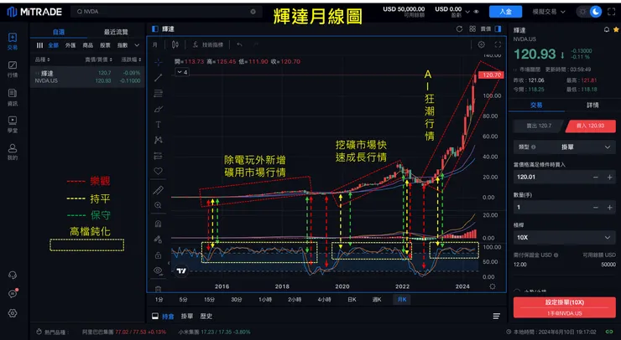Screen dimensions: 621x340
Task: Open 月 interval selector in chart toolbar
Action: pos(155,44)
